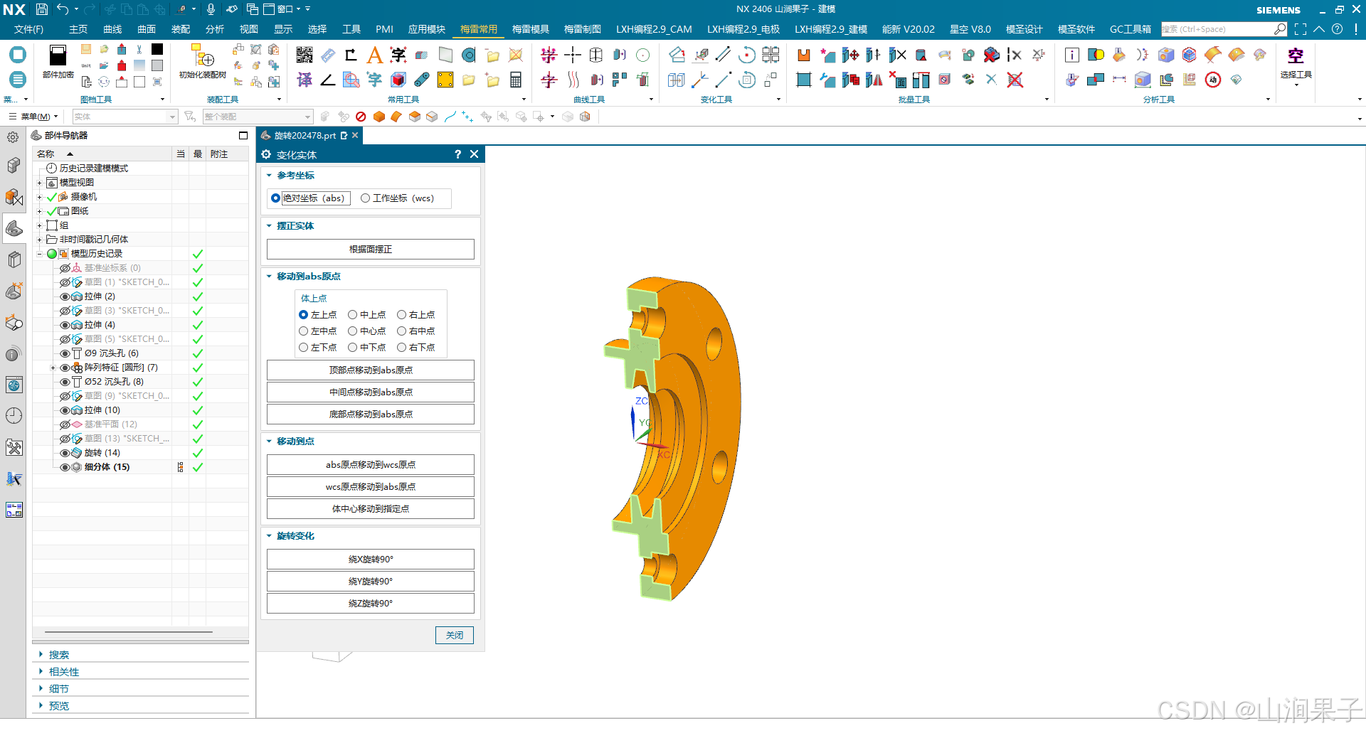Screen dimensions: 1366x733
Task: Toggle visibility eye of 拉伸 (2)
Action: [x=65, y=296]
